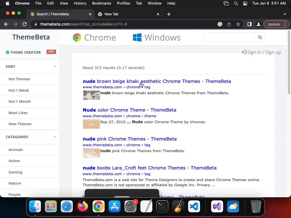Open the View menu
291x218 pixels.
64,3
